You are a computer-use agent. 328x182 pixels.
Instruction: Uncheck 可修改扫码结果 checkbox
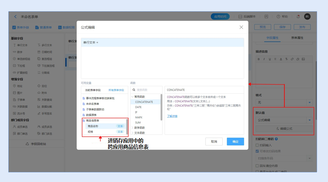257,151
